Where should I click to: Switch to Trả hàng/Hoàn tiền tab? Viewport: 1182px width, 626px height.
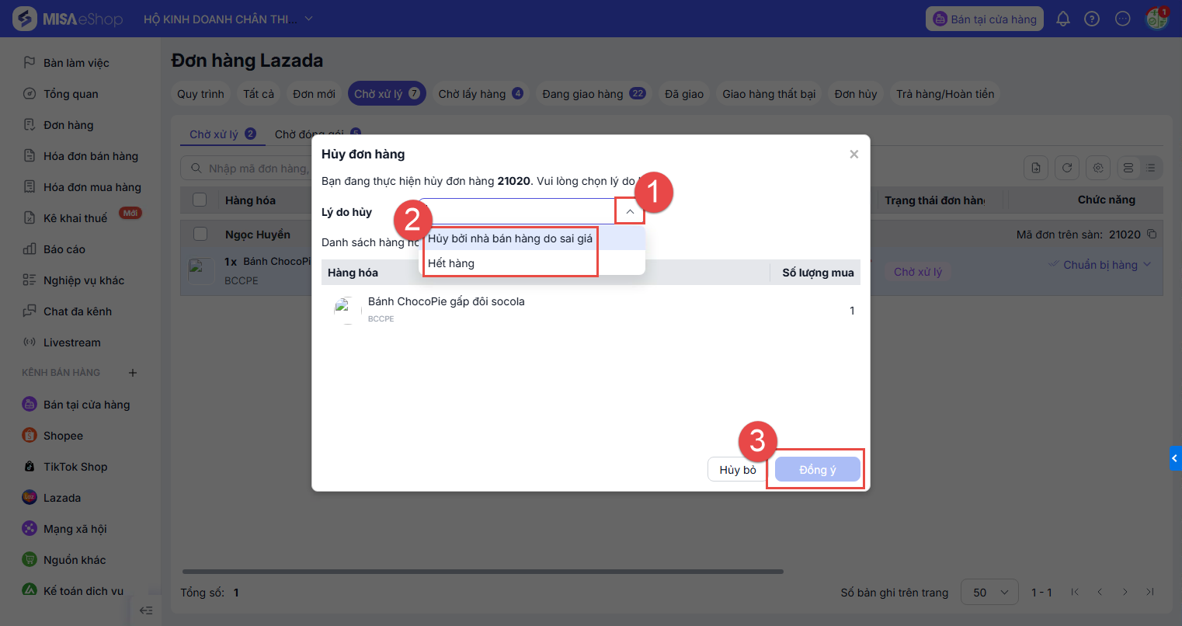click(945, 94)
